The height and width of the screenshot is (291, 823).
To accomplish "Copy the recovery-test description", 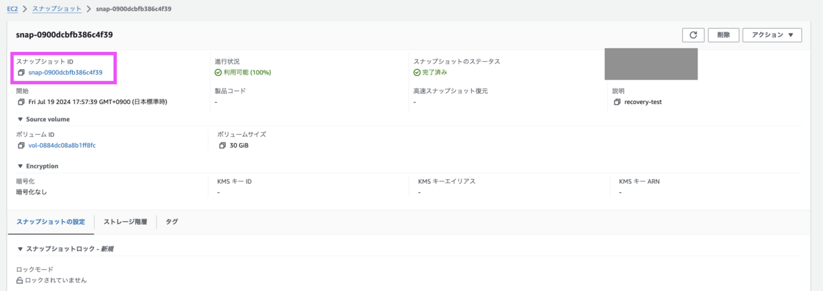I will [x=617, y=102].
